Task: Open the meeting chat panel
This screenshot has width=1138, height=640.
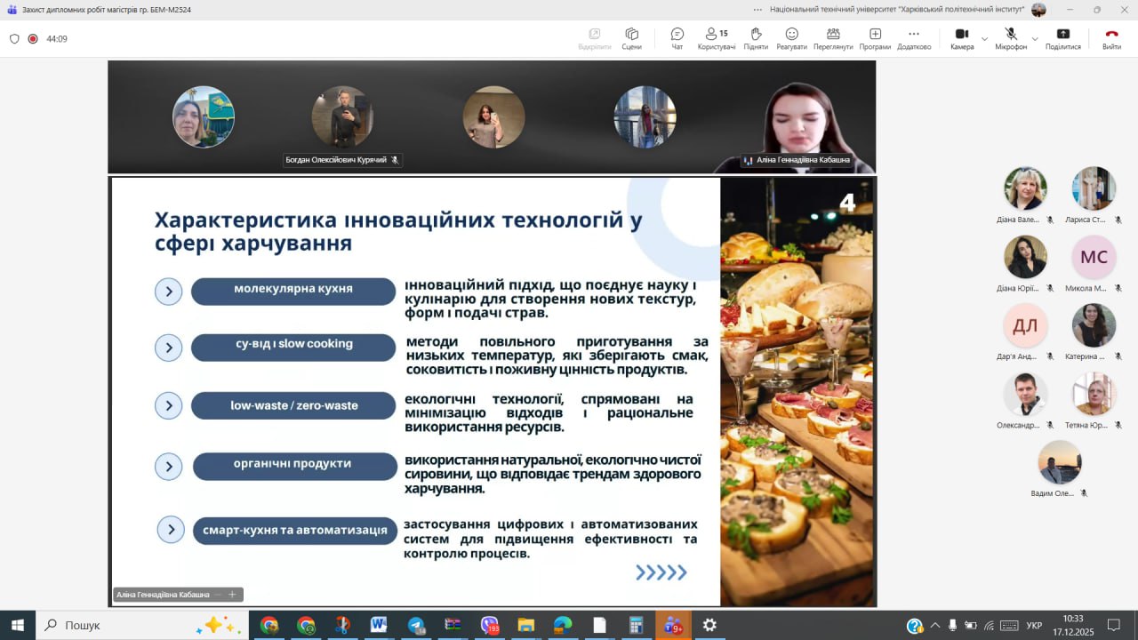Action: pos(677,38)
